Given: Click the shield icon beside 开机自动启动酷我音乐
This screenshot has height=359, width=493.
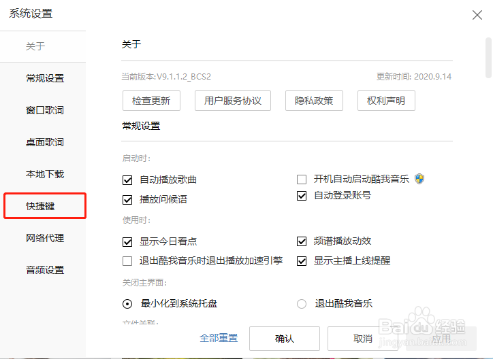Looking at the screenshot, I should 419,179.
